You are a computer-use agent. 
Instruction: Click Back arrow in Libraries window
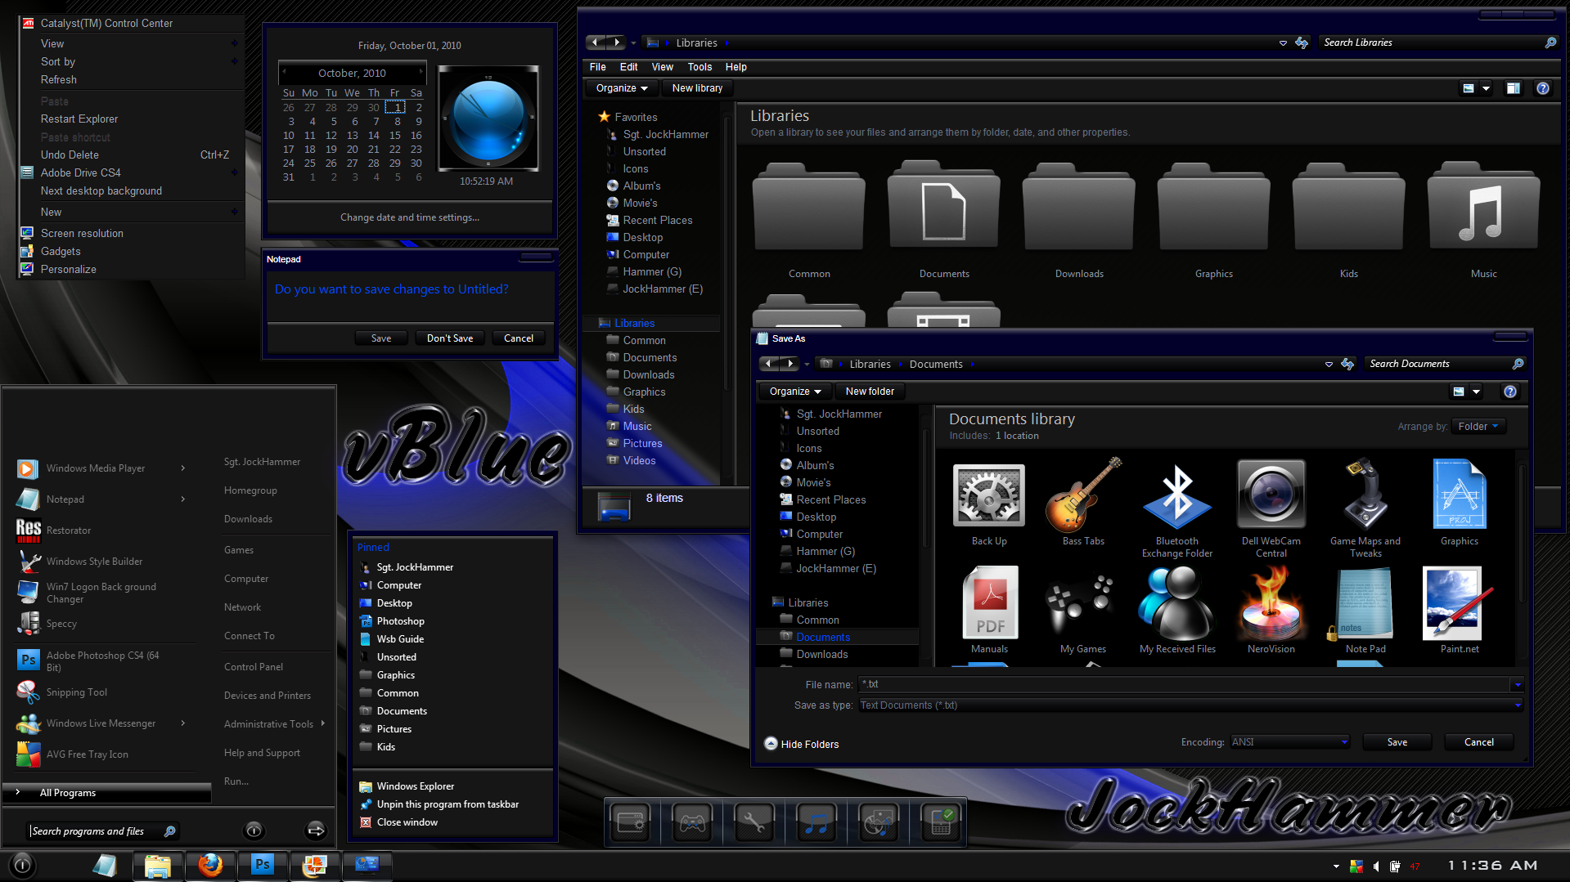coord(595,42)
